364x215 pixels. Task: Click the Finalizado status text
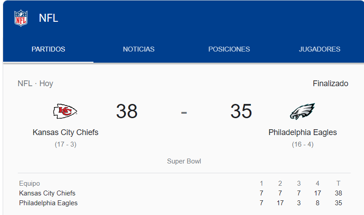point(330,84)
